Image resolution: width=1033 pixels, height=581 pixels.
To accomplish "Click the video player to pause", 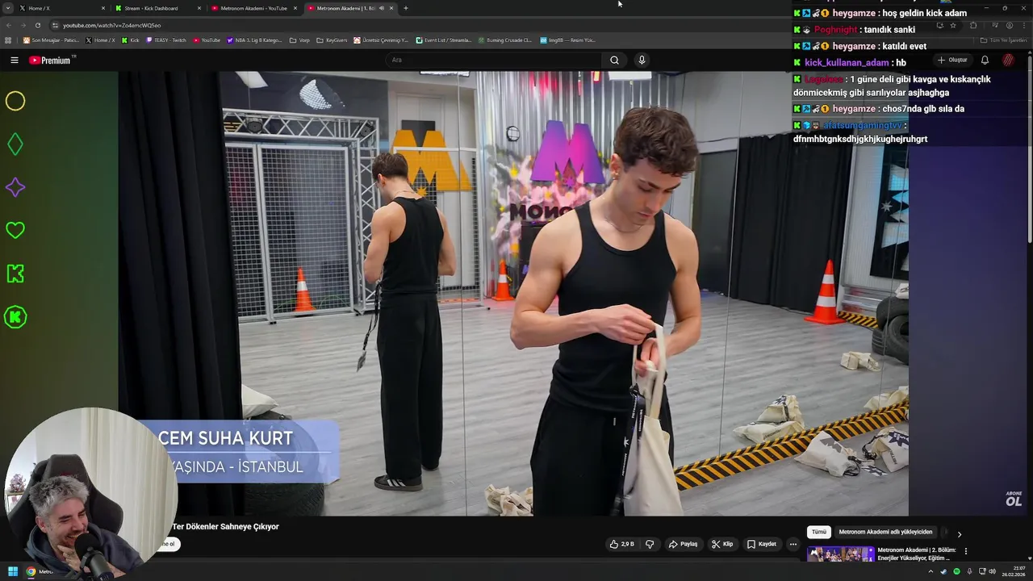I will (513, 293).
